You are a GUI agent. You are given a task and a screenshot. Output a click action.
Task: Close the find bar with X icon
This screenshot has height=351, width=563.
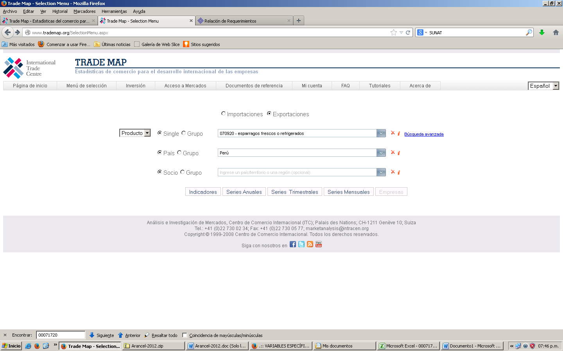[x=5, y=335]
